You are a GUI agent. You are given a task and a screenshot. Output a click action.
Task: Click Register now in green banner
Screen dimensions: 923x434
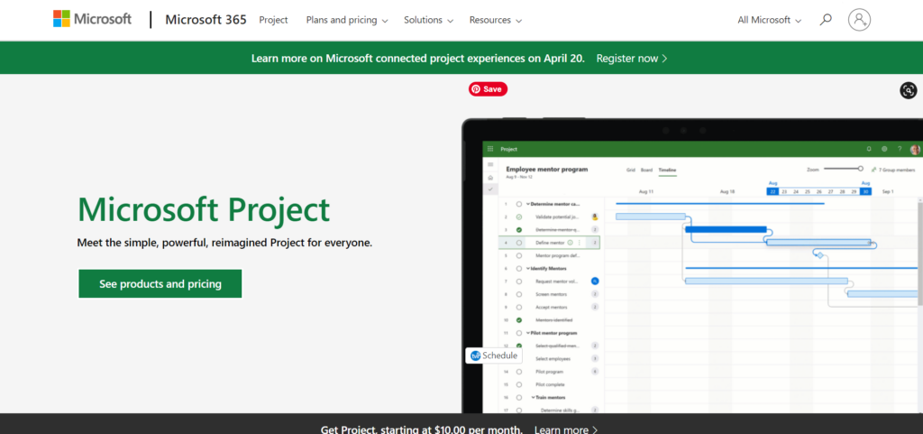[x=632, y=59]
